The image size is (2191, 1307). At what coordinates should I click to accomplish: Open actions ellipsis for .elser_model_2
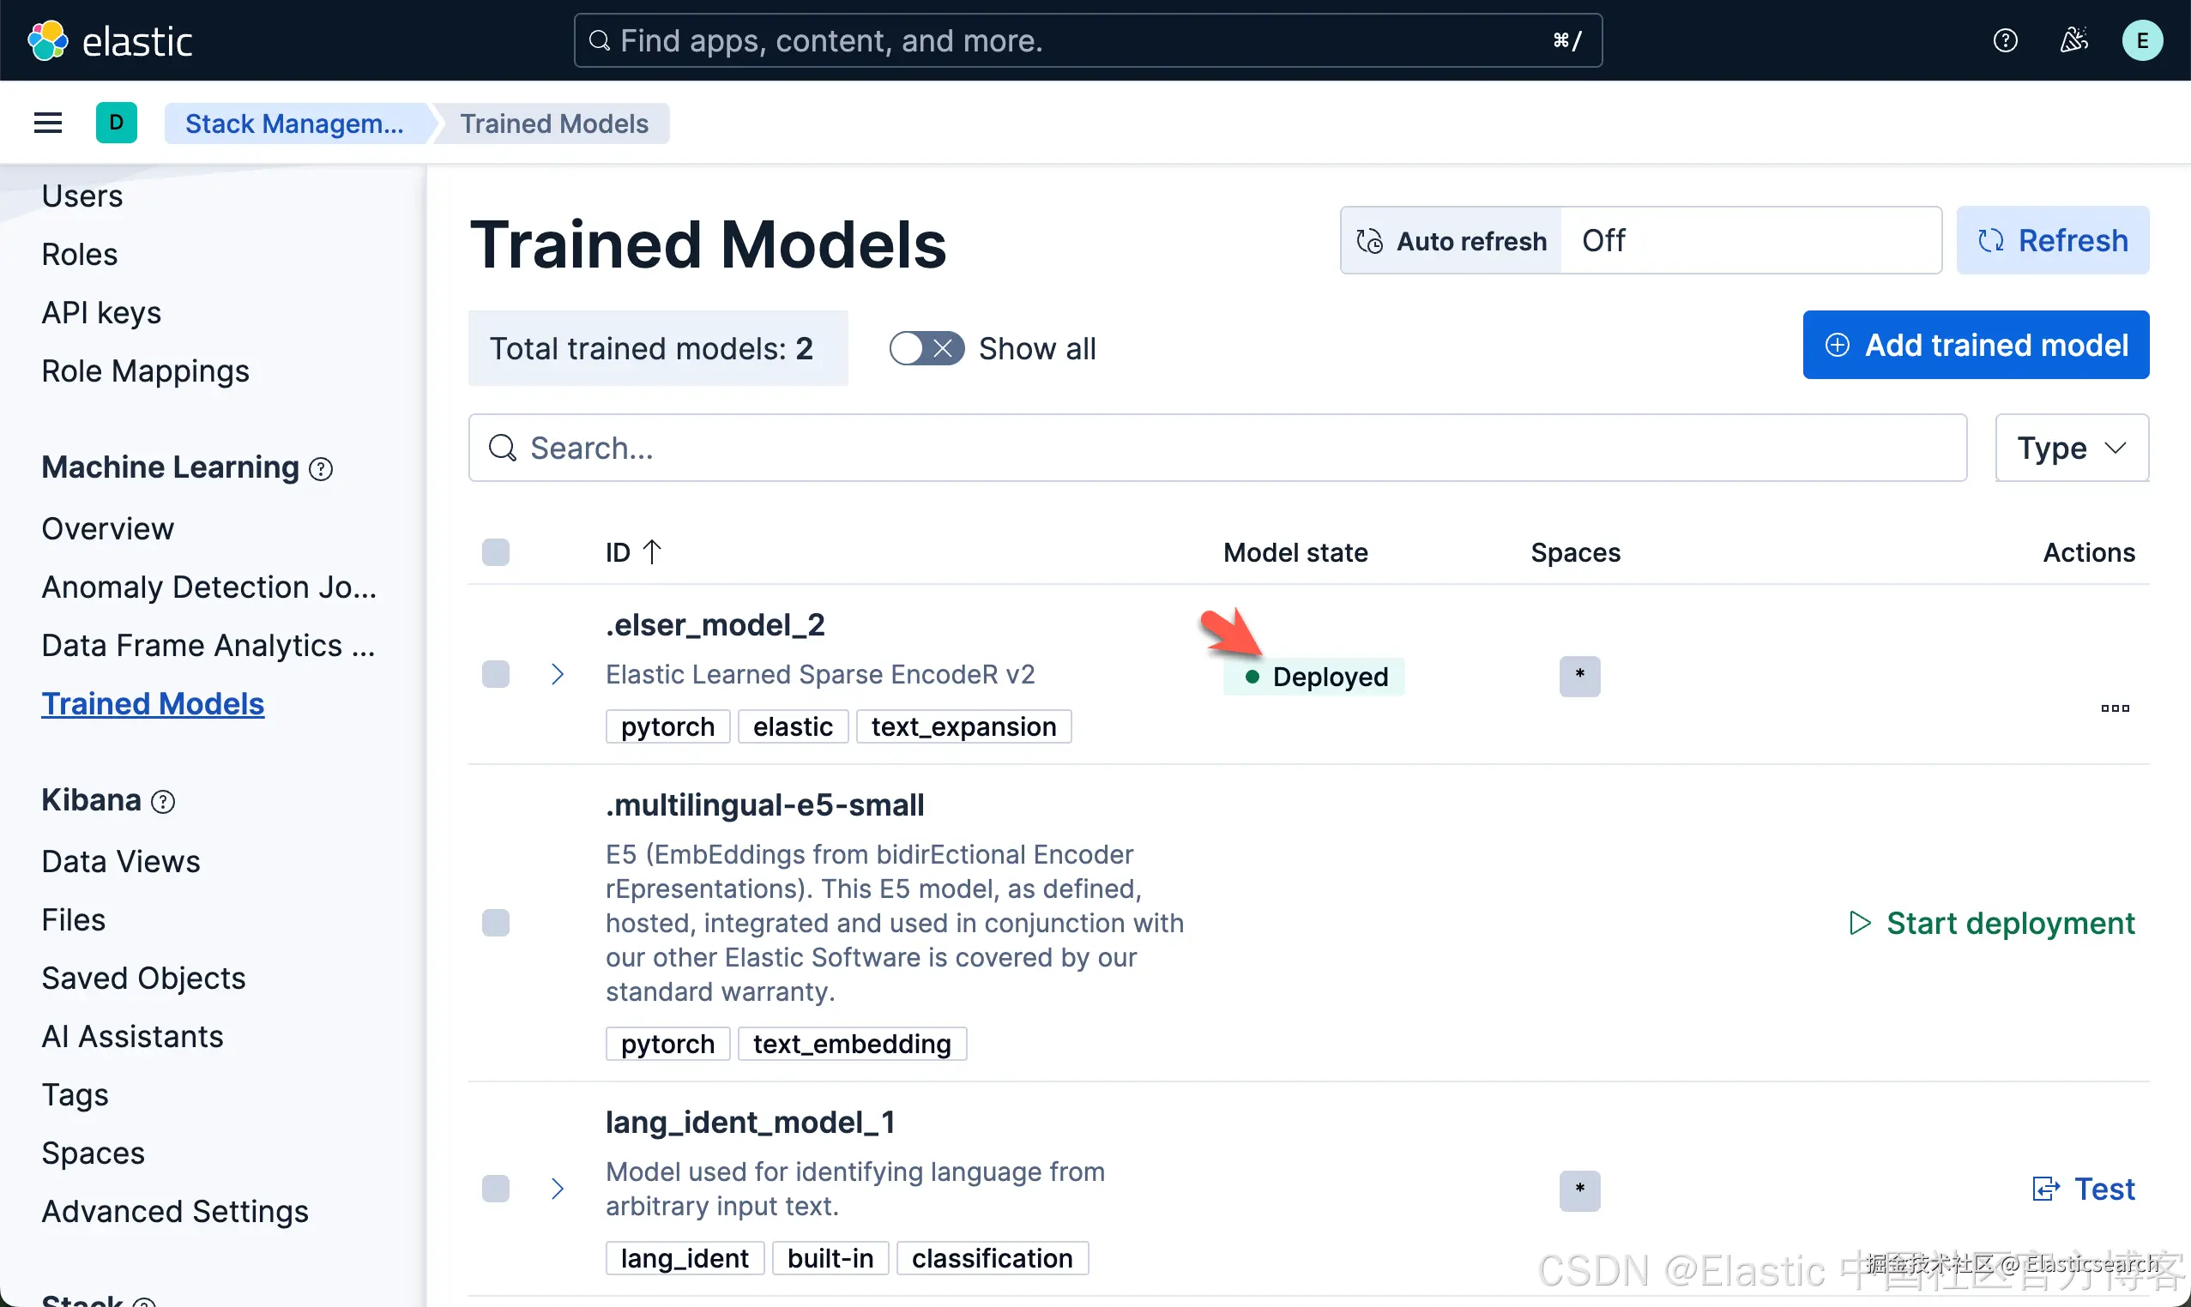[x=2115, y=708]
